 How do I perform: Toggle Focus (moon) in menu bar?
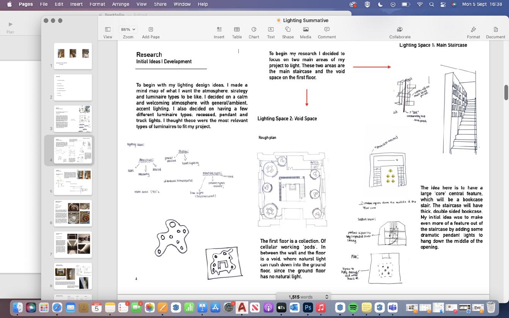tap(380, 4)
